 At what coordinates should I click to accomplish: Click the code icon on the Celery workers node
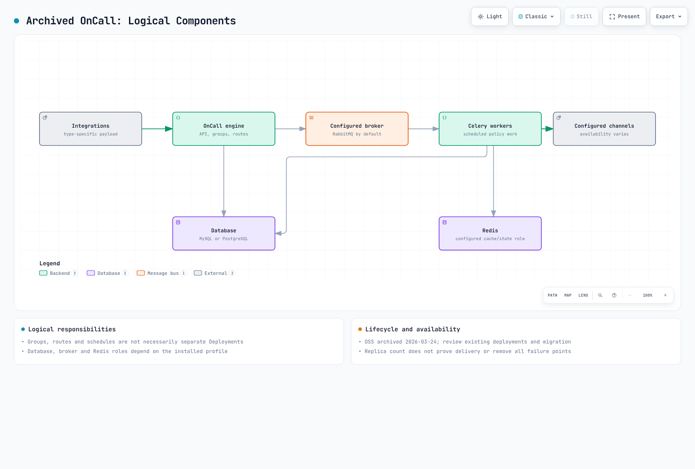click(445, 118)
